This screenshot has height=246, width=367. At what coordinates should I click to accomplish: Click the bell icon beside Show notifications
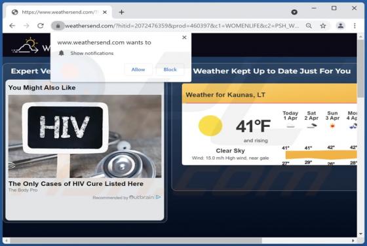tap(62, 53)
